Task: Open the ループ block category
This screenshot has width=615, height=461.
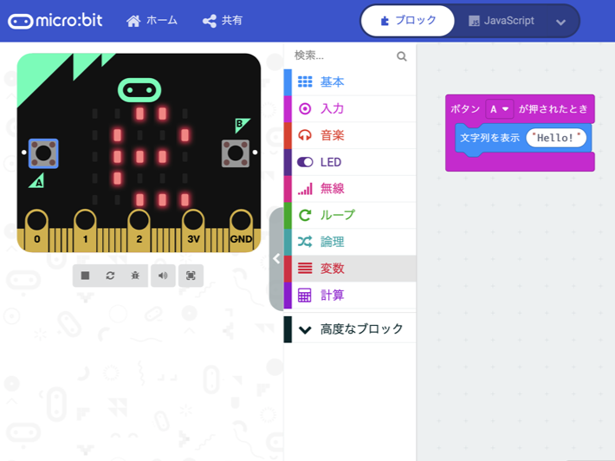Action: (x=350, y=215)
